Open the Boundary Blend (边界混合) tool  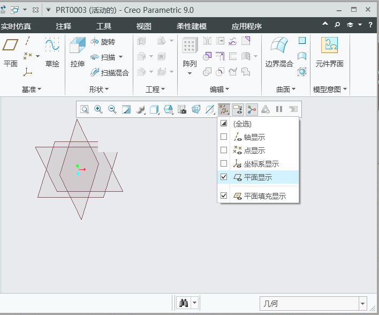(x=279, y=52)
